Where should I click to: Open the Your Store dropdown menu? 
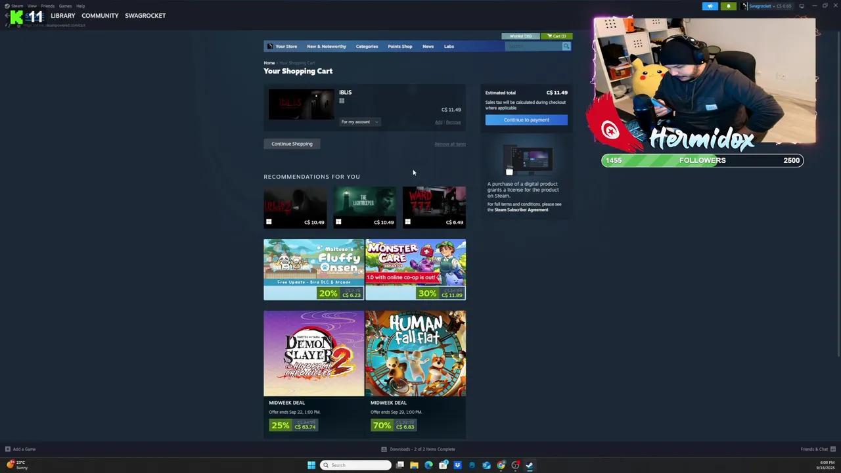(x=286, y=46)
